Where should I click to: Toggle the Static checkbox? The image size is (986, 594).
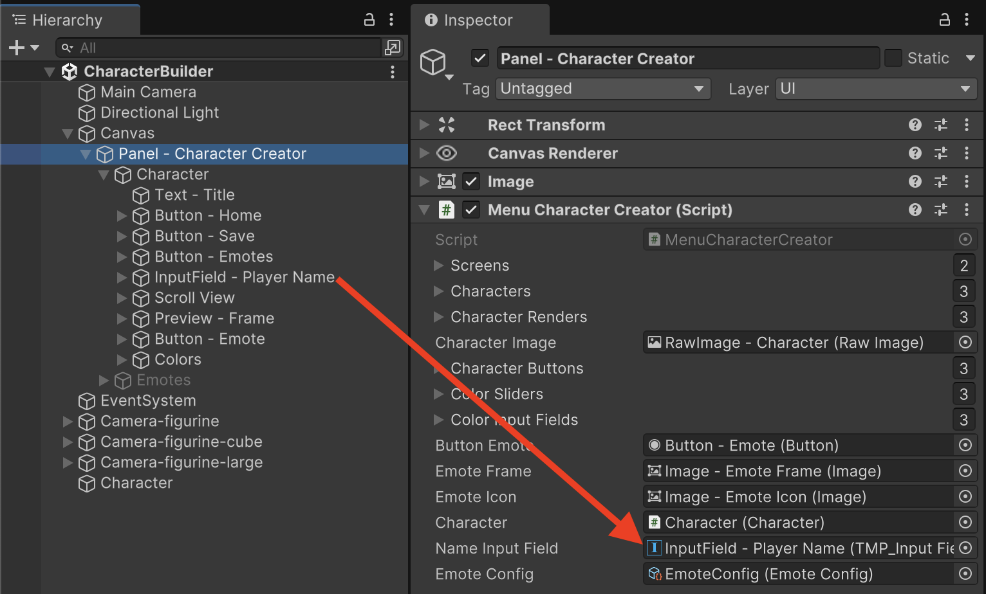tap(893, 58)
